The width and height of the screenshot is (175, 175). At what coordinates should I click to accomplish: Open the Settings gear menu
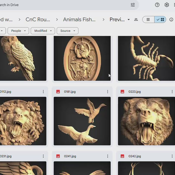pyautogui.click(x=167, y=5)
